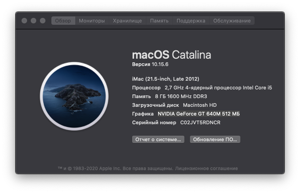Close the About This Mac window
300x193 pixels.
24,21
